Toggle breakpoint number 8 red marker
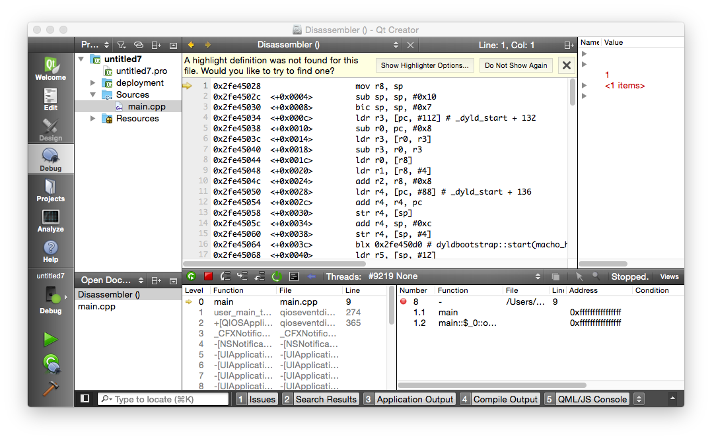Image resolution: width=712 pixels, height=440 pixels. [403, 301]
